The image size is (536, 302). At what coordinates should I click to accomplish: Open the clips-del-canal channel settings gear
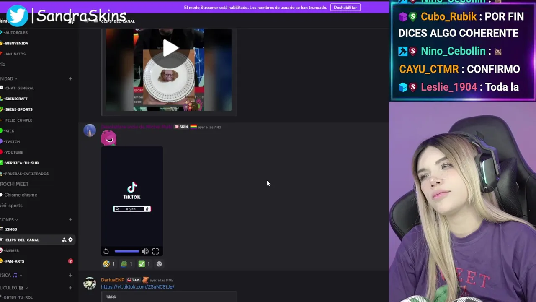click(70, 240)
